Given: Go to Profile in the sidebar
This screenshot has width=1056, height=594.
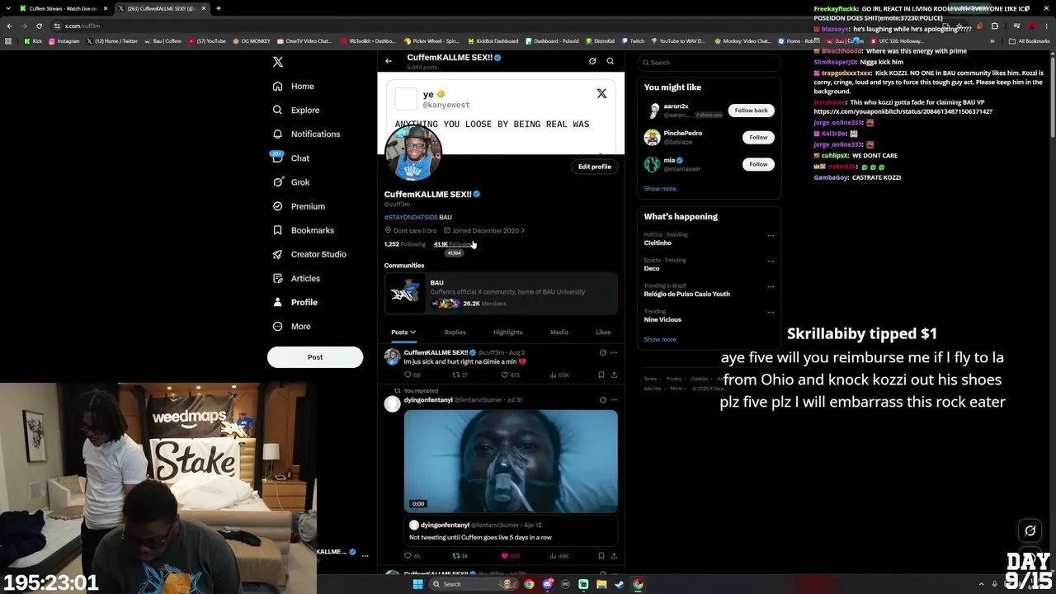Looking at the screenshot, I should [x=295, y=302].
